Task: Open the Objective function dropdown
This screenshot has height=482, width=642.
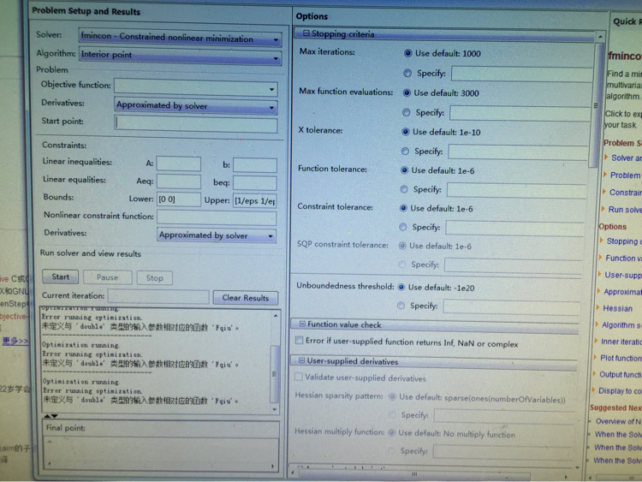Action: 196,87
